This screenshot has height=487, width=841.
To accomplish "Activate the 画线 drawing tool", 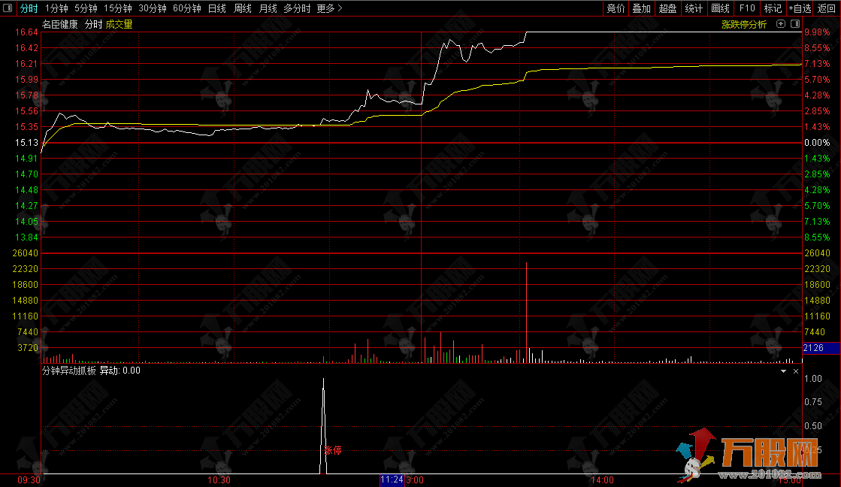I will click(720, 8).
